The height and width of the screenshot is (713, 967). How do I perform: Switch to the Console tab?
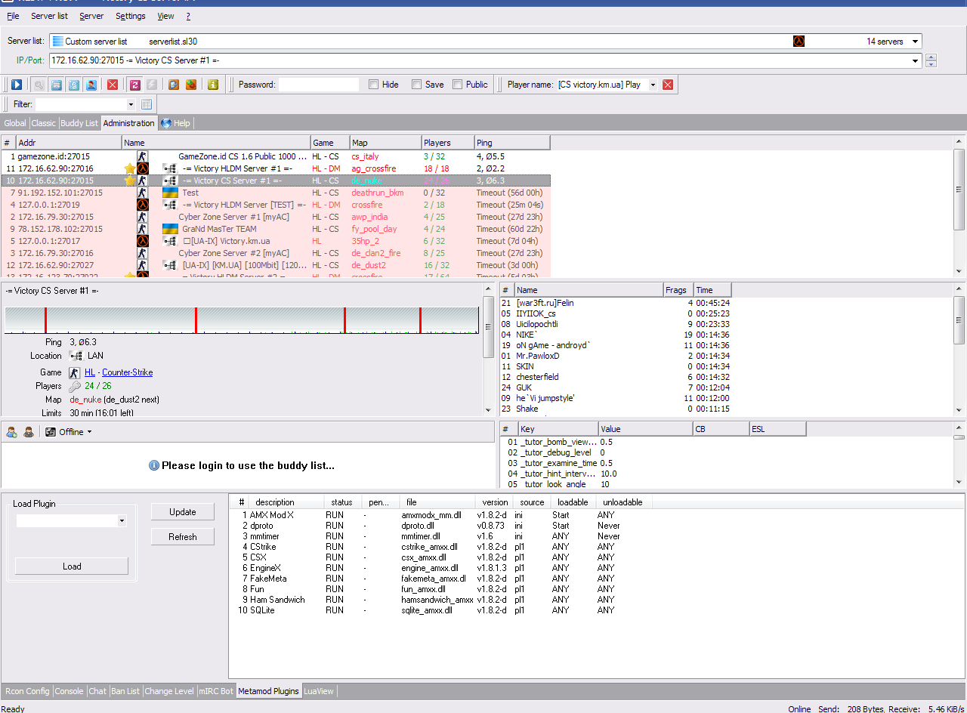[x=70, y=691]
